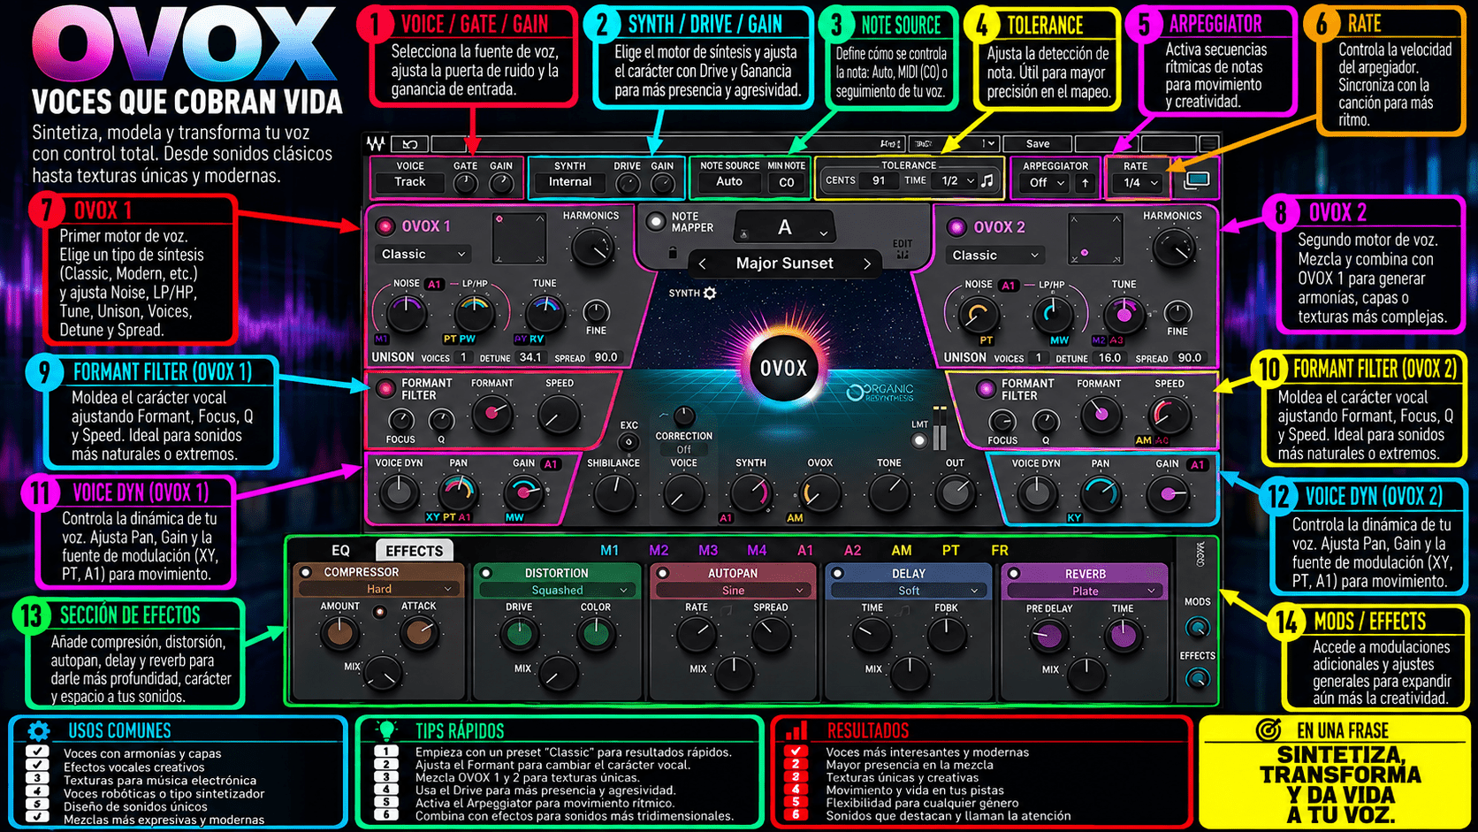This screenshot has width=1478, height=832.
Task: Toggle the tolerance time music note icon
Action: 987,180
